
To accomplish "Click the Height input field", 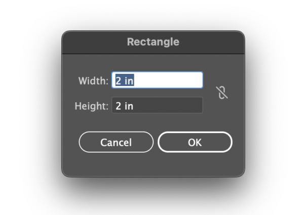I will (x=157, y=106).
